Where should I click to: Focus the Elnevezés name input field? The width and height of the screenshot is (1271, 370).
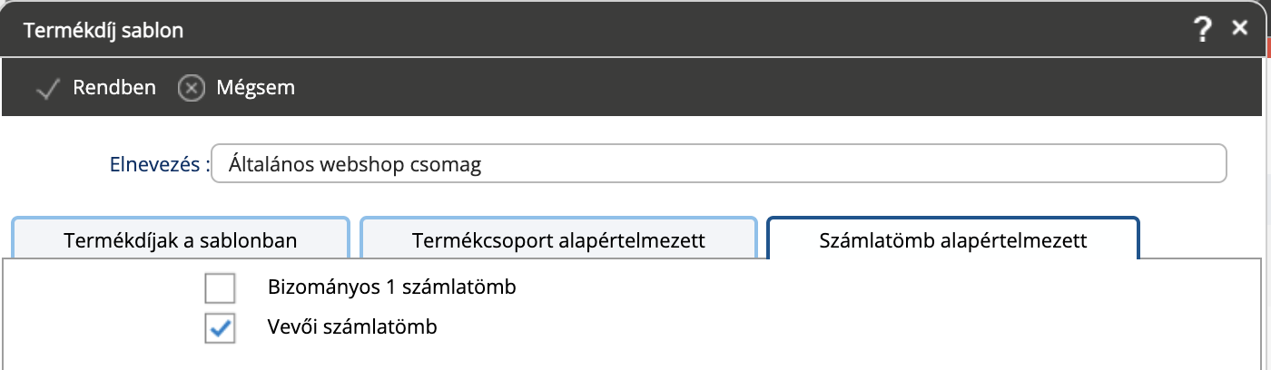(719, 164)
